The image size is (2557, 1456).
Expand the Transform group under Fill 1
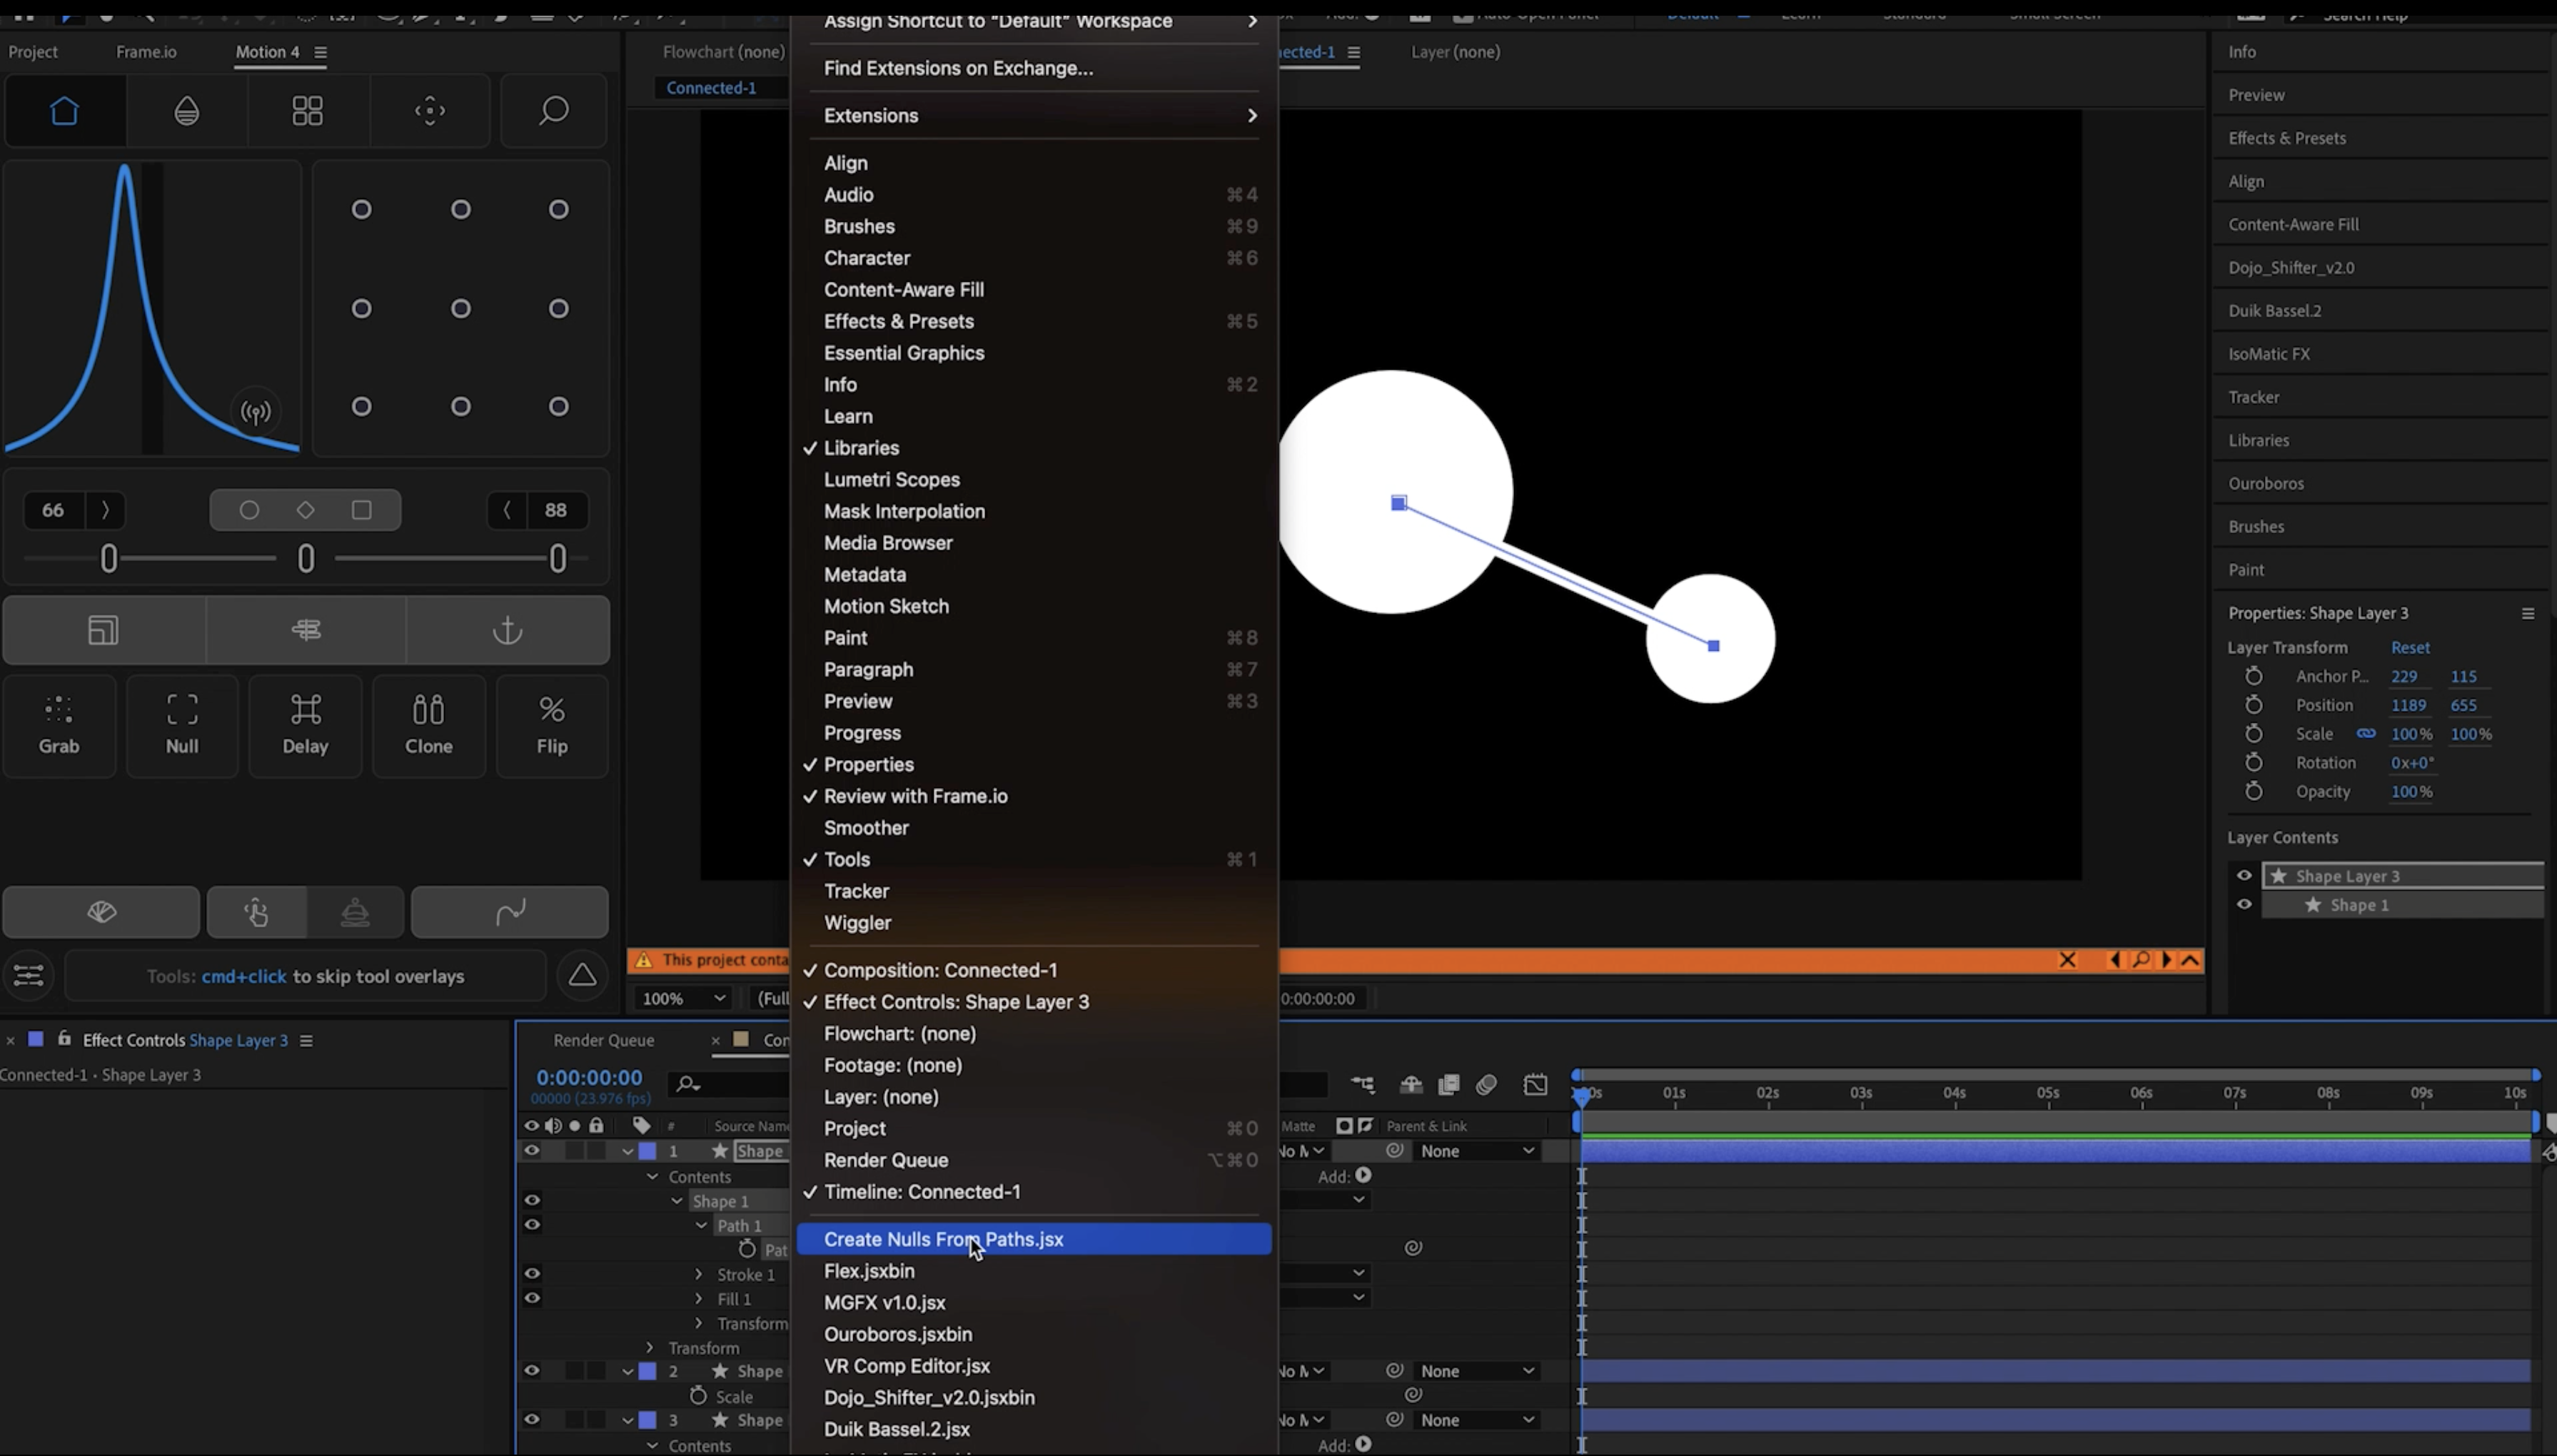[698, 1322]
